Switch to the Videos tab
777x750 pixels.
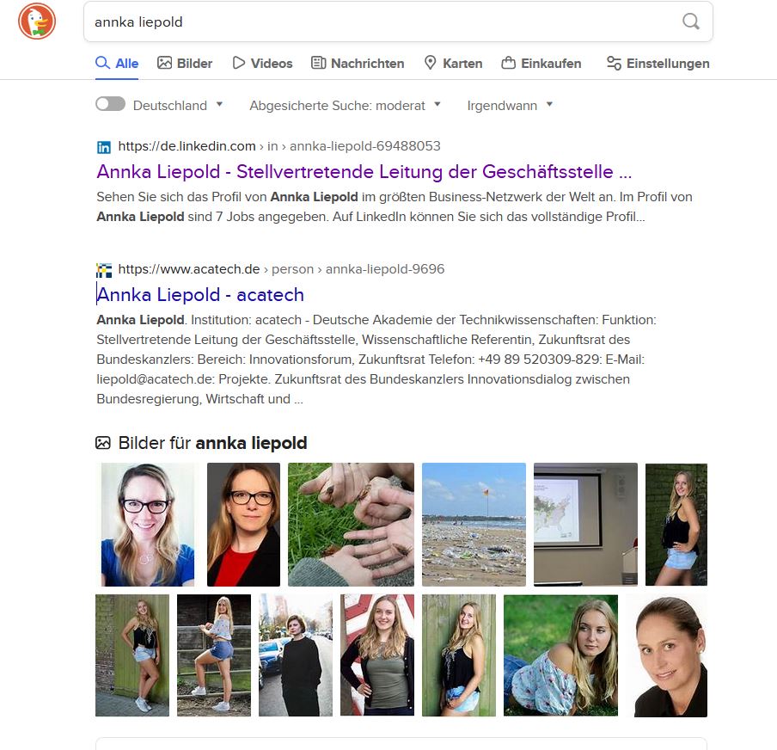coord(263,63)
